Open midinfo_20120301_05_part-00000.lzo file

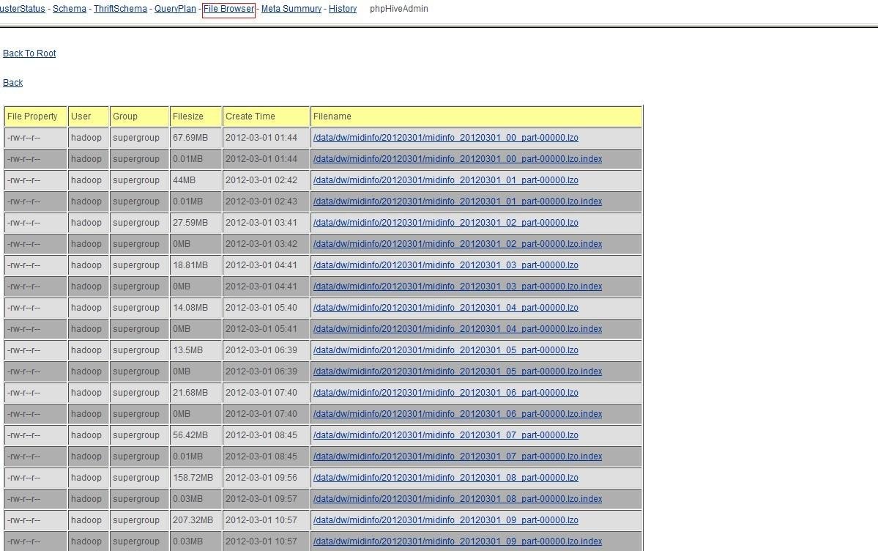444,350
